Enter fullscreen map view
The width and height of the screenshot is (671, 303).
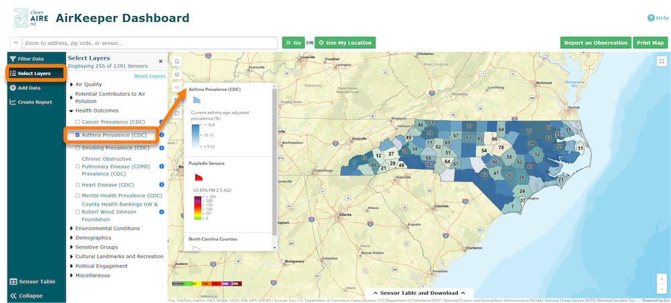coord(662,61)
